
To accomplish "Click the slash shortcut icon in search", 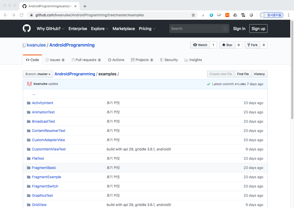I will 225,29.
